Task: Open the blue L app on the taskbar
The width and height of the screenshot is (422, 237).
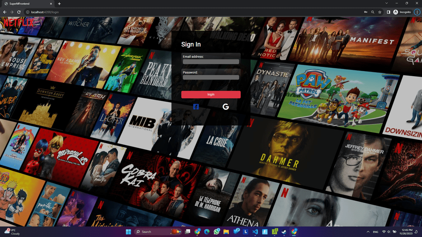Action: point(246,232)
